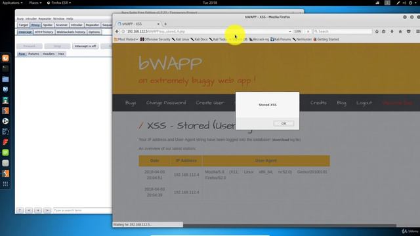Open the Getting Started bookmark

326,39
